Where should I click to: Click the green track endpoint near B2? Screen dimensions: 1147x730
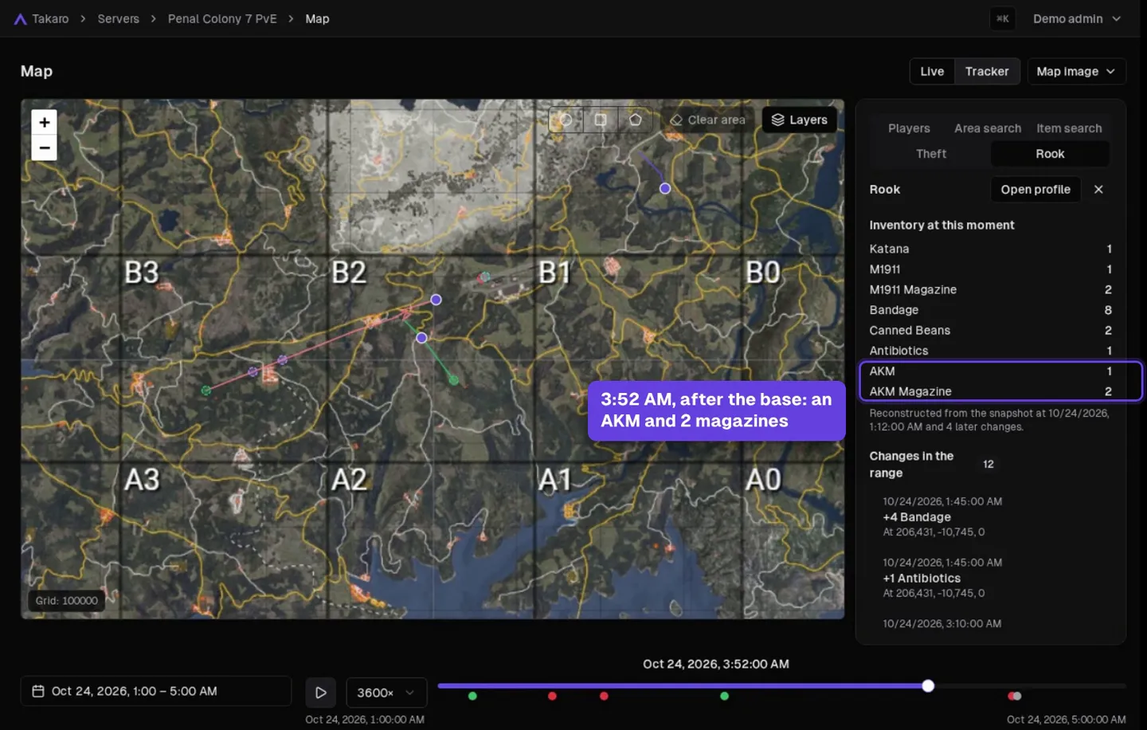point(453,380)
